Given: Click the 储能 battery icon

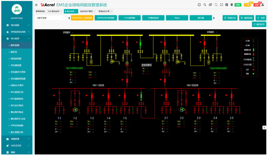Looking at the screenshot, I should coord(7,152).
